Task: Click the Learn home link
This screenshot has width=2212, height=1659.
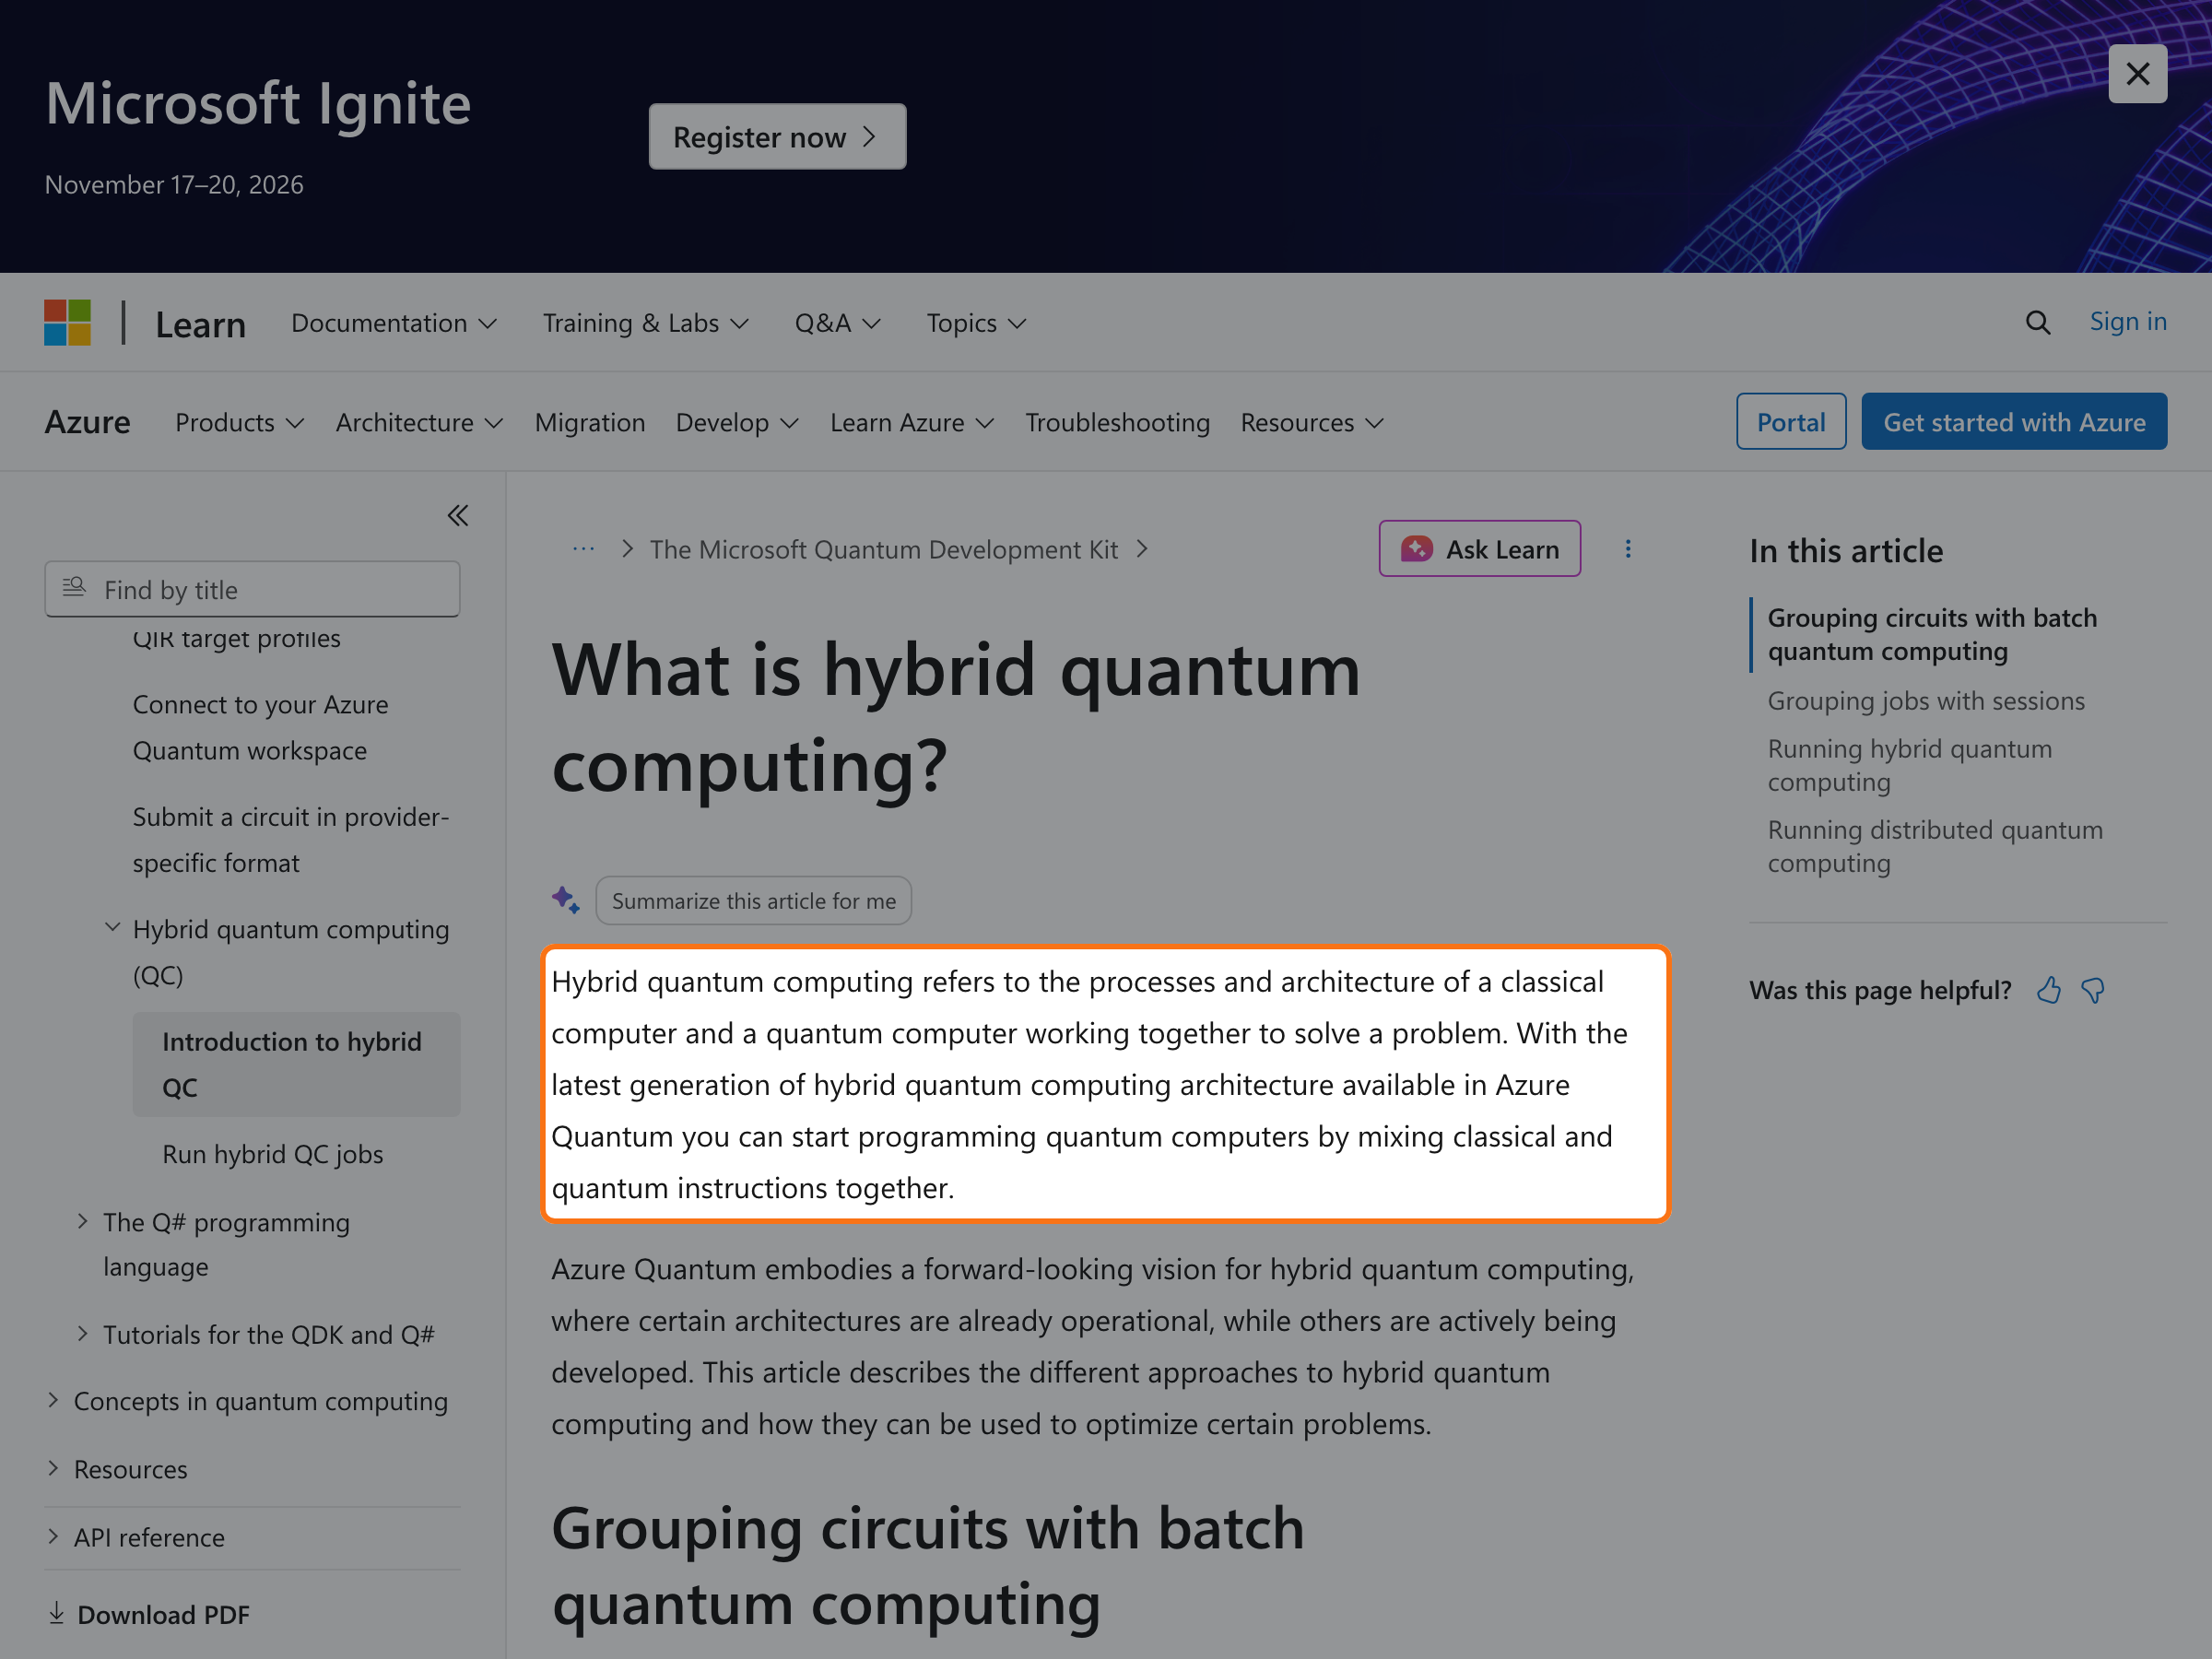Action: 200,324
